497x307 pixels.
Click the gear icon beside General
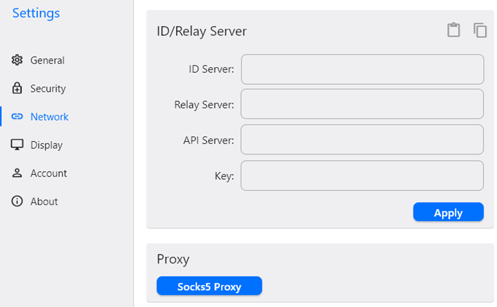(17, 60)
